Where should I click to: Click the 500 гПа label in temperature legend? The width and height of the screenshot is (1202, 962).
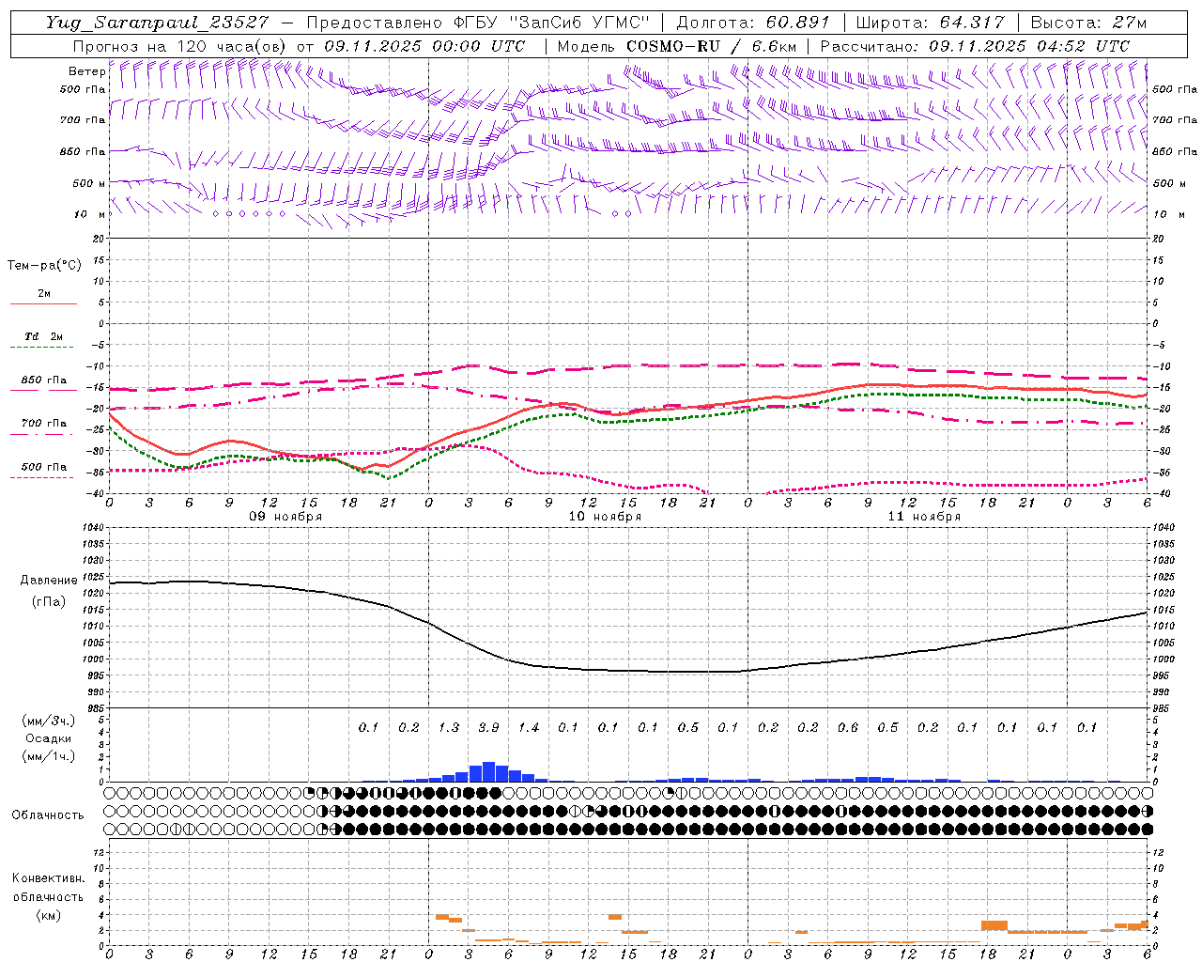44,467
